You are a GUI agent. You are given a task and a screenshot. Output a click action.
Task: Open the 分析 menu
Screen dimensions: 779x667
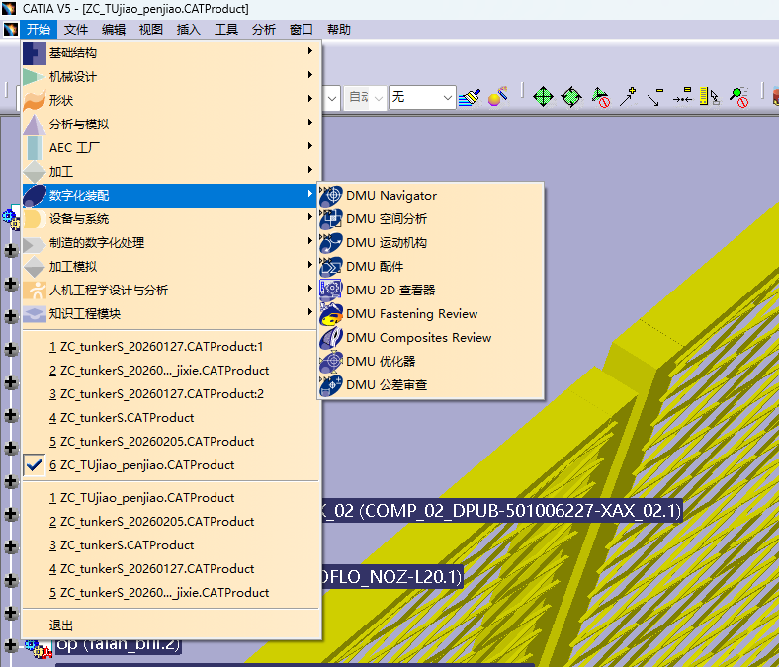tap(264, 30)
